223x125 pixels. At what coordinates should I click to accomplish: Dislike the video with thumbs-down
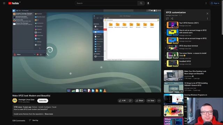[x=130, y=101]
